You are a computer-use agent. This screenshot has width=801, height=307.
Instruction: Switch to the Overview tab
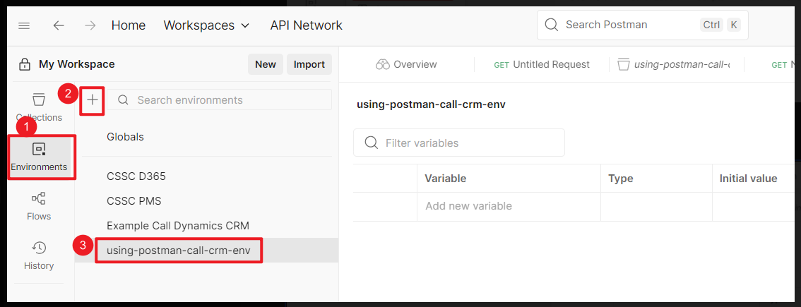point(406,64)
